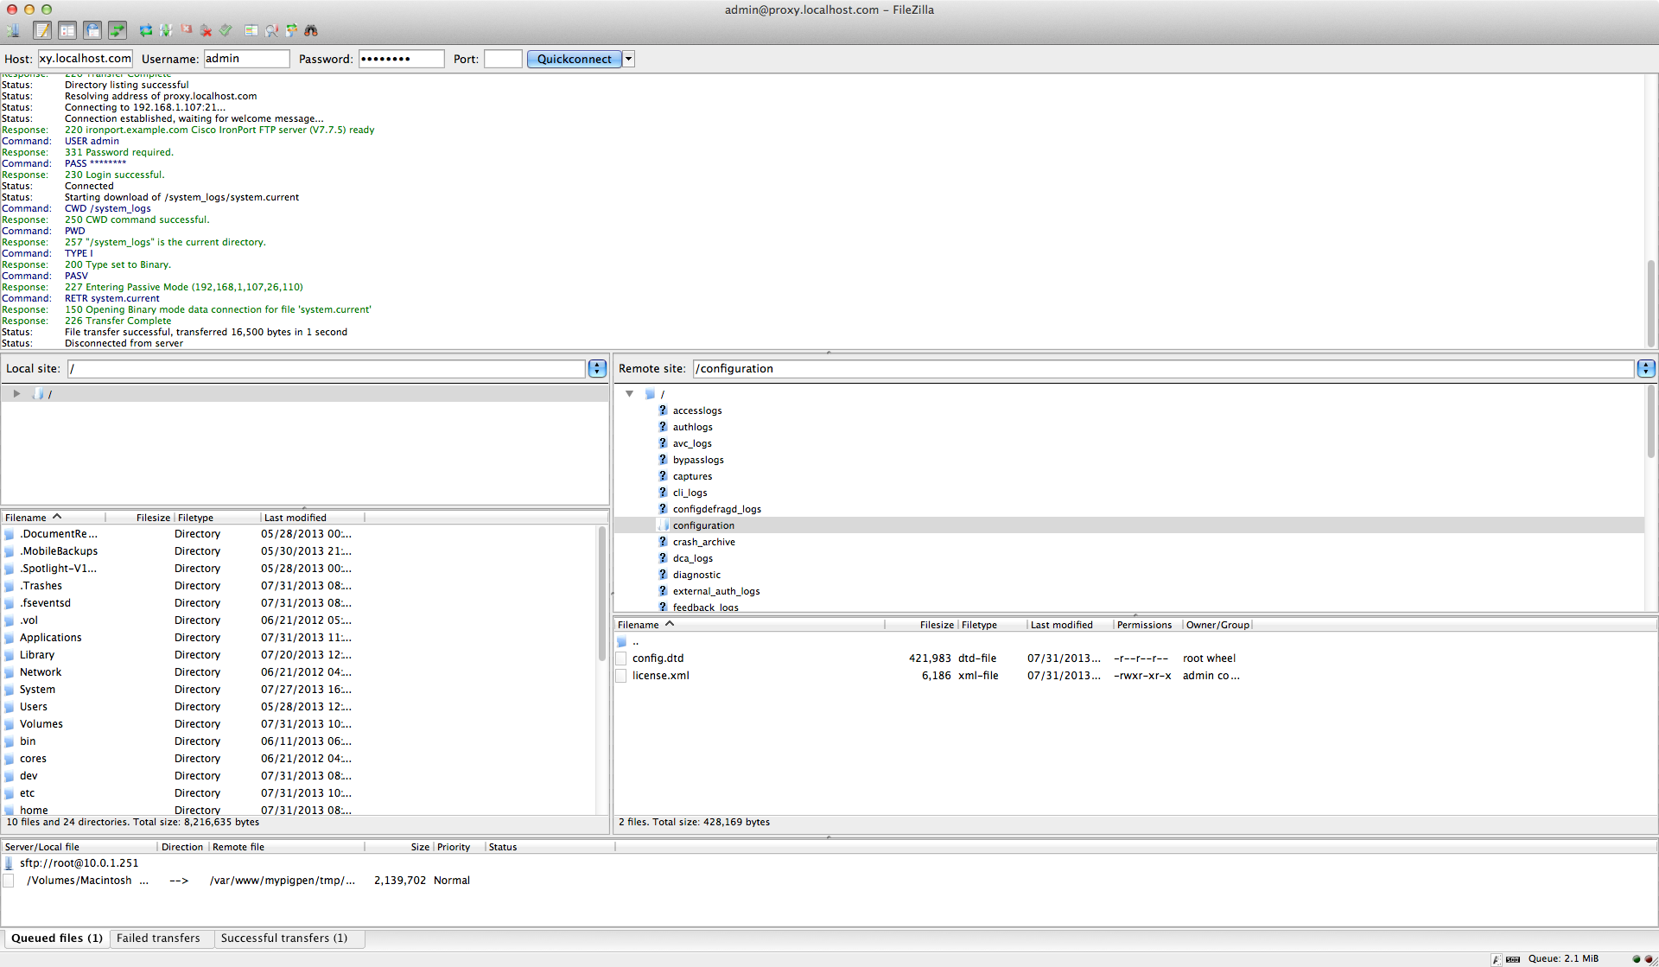Screen dimensions: 1659x967
Task: Switch to the Queued files tab
Action: 56,938
